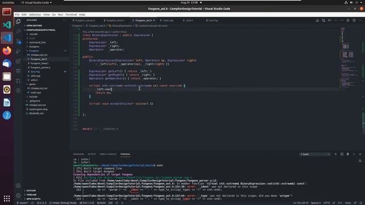365x205 pixels.
Task: Launch Rhythmbox from the dock
Action: pyautogui.click(x=7, y=89)
